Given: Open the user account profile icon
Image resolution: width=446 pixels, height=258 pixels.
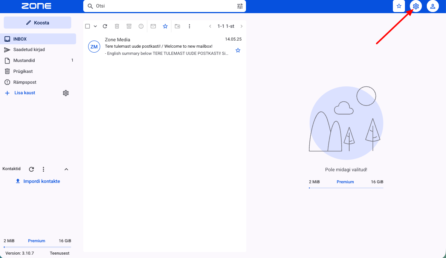Looking at the screenshot, I should 433,6.
